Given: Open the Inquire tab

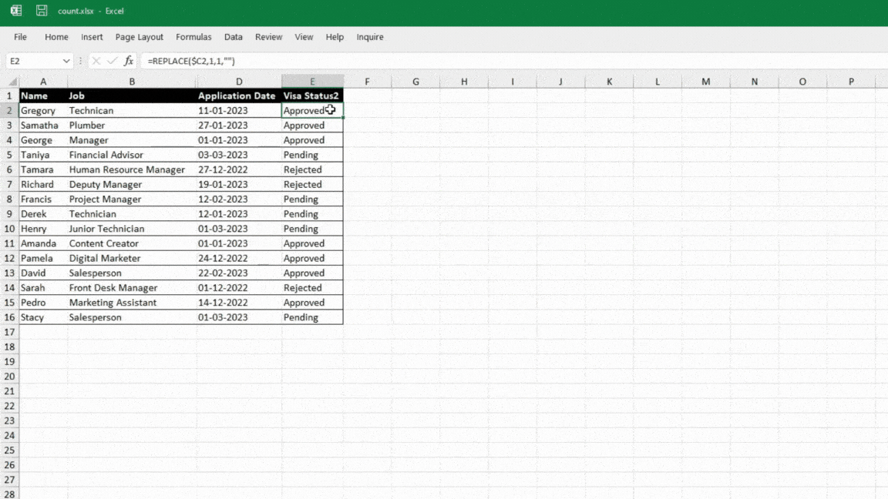Looking at the screenshot, I should pyautogui.click(x=369, y=36).
